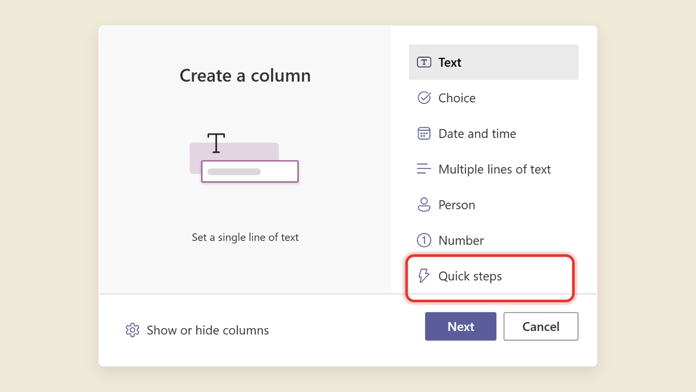Click the Number circled-one icon

424,240
